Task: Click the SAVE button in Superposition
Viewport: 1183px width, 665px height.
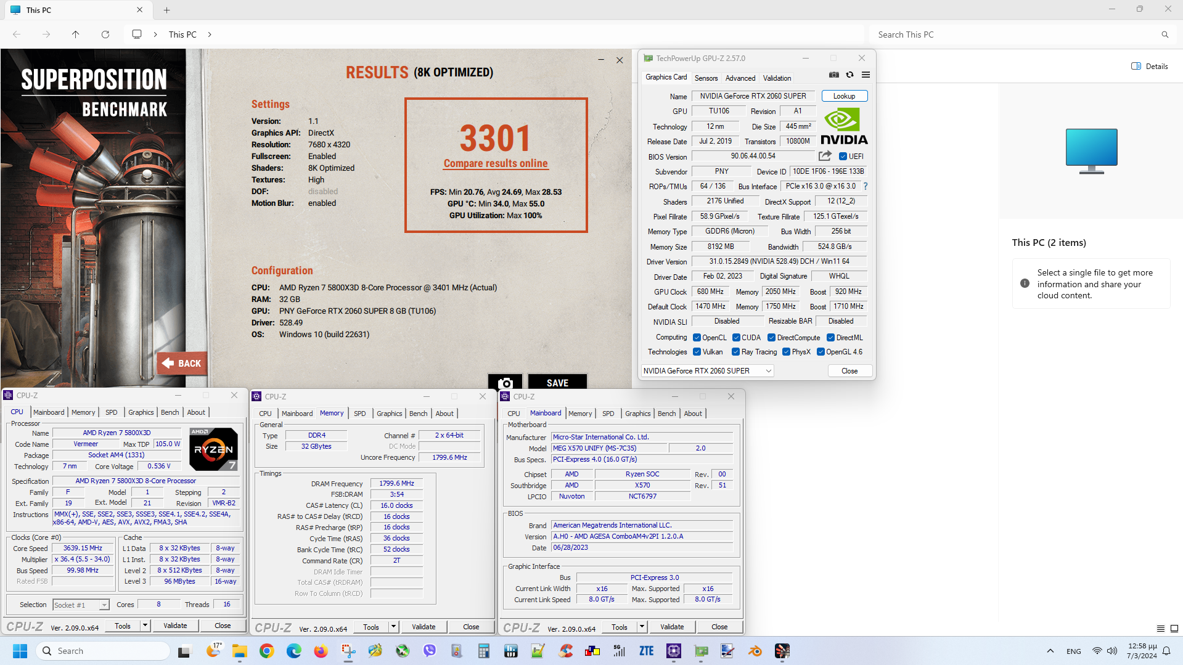Action: pos(557,383)
